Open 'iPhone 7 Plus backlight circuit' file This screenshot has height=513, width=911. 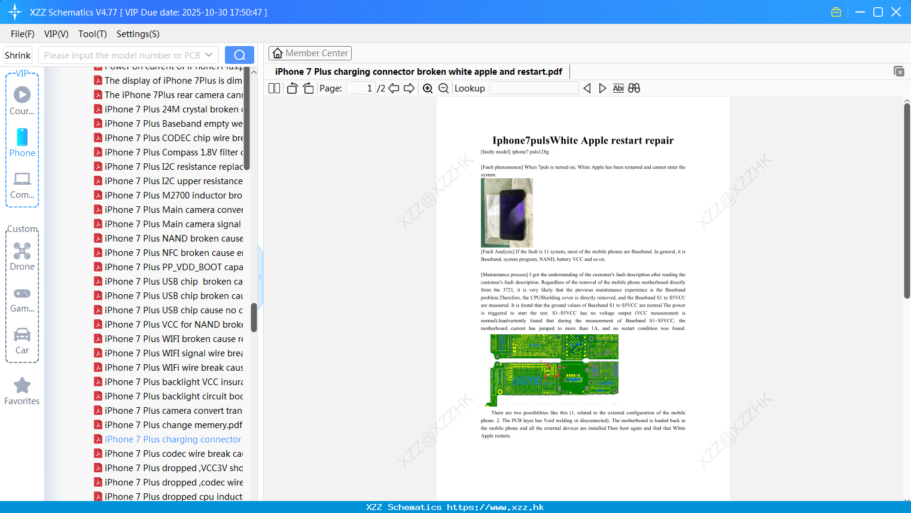point(169,396)
